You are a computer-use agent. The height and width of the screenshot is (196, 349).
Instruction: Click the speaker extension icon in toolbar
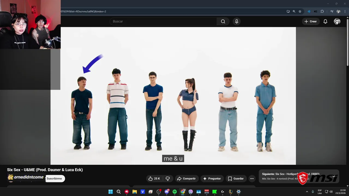[x=315, y=11]
